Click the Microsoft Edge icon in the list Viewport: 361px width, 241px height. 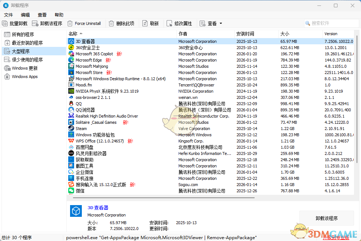coord(71,60)
